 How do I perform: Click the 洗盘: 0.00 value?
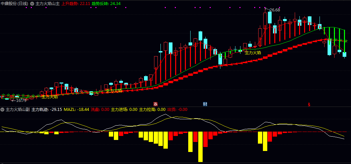pos(100,110)
